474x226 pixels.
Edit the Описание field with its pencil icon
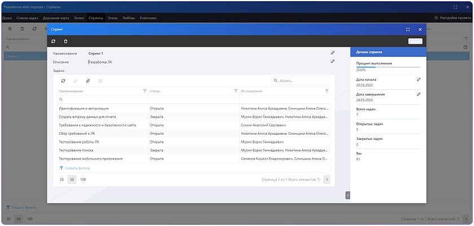(x=333, y=61)
